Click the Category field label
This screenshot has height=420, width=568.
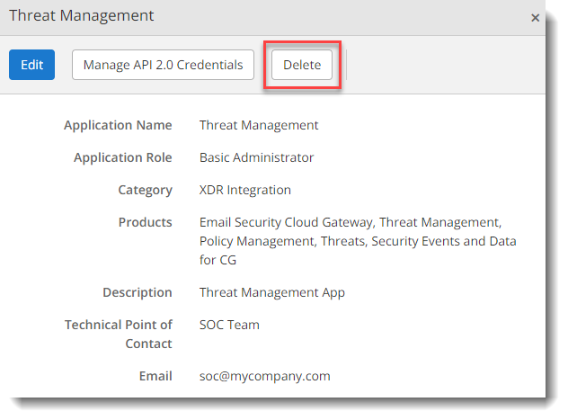pos(145,190)
